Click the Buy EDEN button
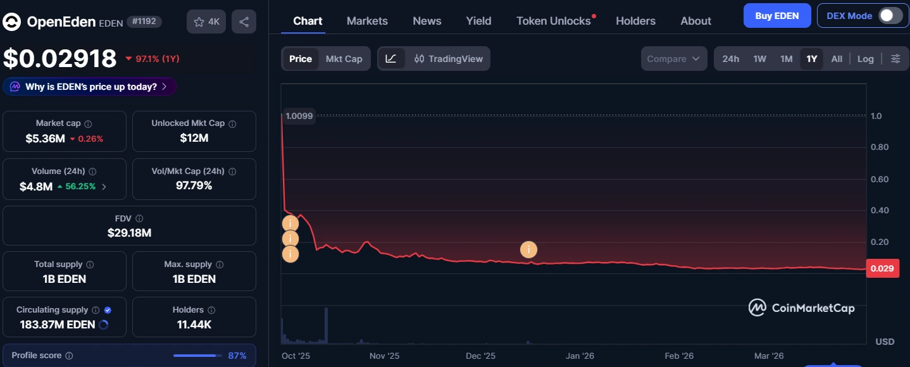 [x=776, y=15]
